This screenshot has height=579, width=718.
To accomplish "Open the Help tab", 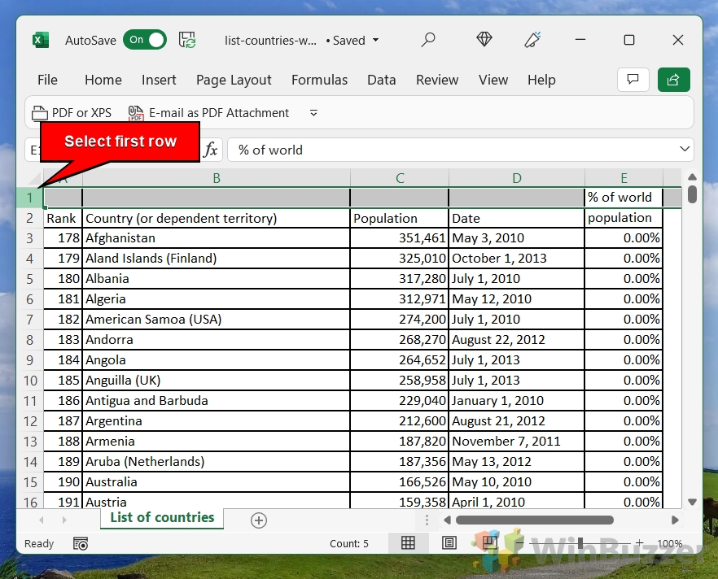I will 541,80.
